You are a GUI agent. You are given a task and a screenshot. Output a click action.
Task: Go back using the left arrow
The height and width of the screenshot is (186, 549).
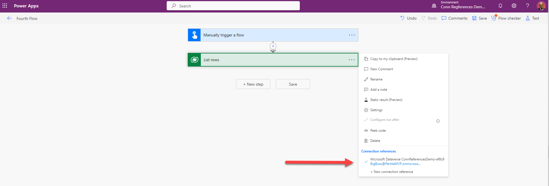click(9, 18)
